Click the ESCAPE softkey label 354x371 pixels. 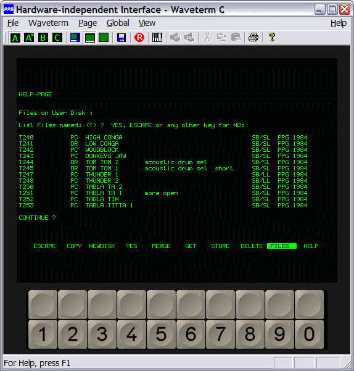[x=44, y=246]
